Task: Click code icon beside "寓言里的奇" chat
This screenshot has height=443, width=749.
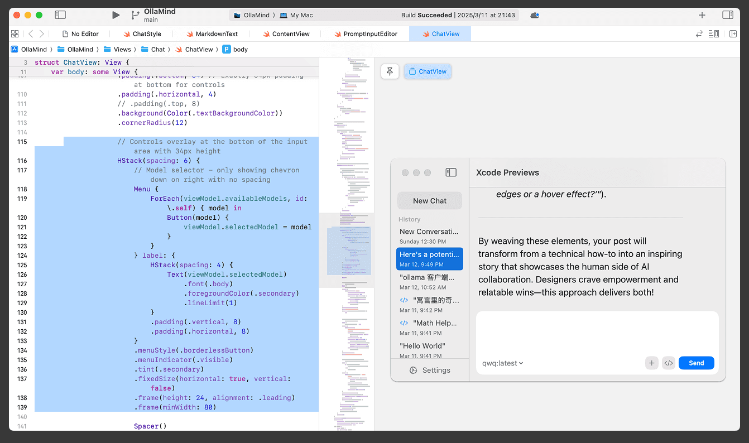Action: [404, 300]
